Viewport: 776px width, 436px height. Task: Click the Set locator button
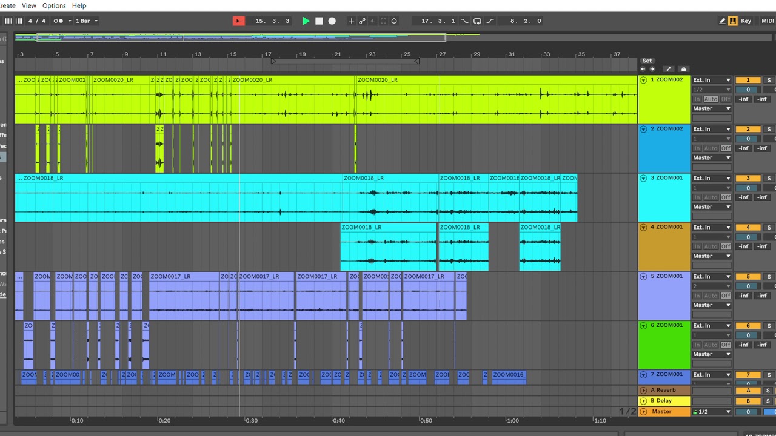click(647, 61)
